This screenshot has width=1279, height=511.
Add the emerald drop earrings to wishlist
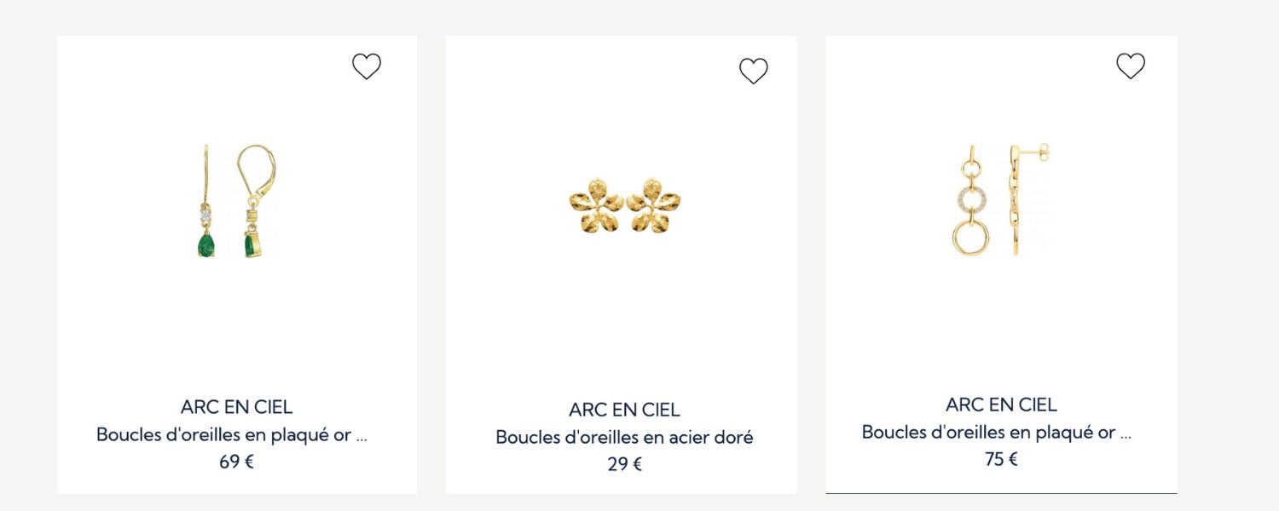(x=367, y=66)
